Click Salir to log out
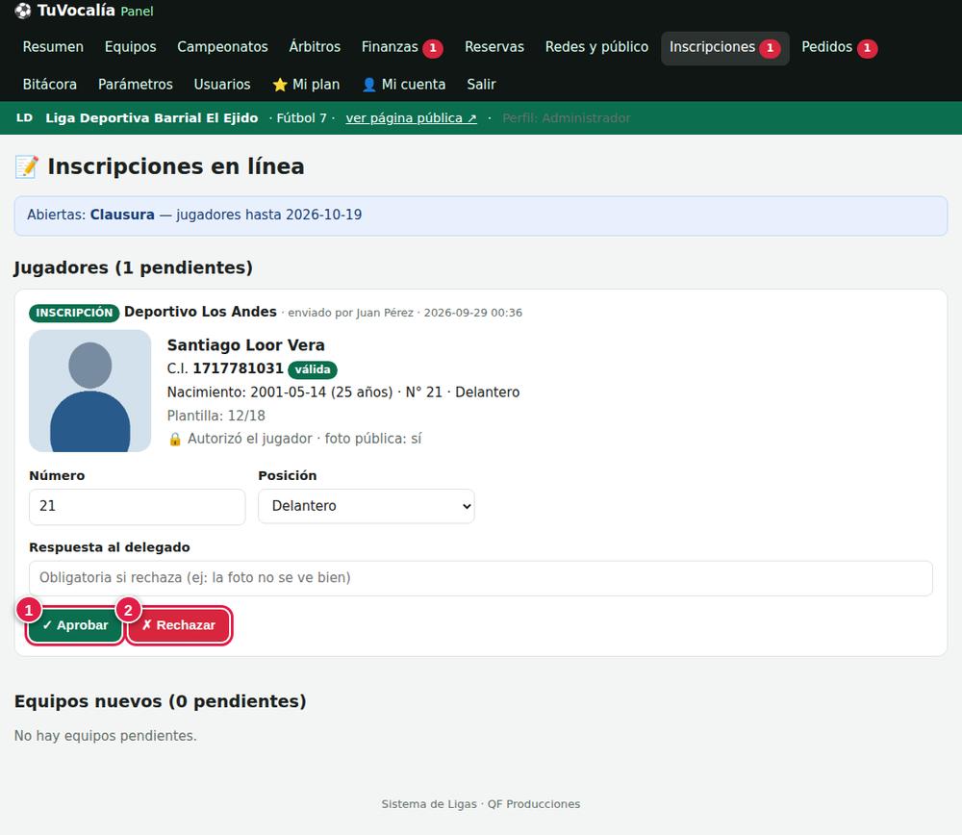Screen dimensions: 962x835 [x=481, y=85]
